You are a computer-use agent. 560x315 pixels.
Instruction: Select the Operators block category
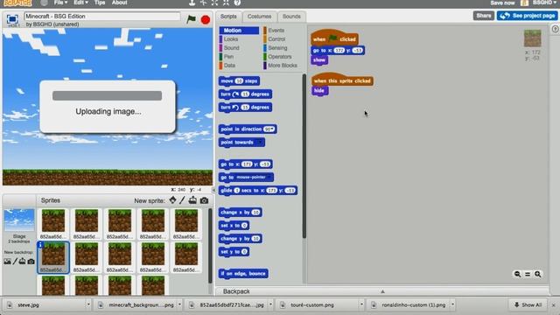point(280,56)
